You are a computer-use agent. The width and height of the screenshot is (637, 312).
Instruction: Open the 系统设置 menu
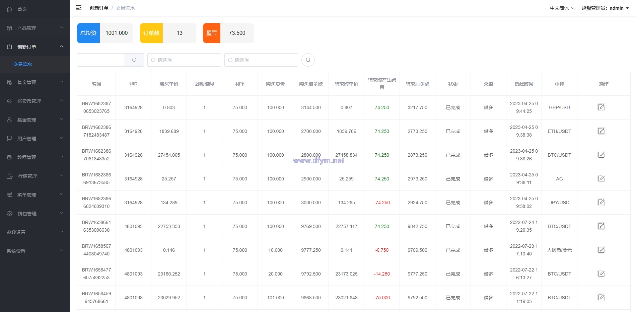35,251
